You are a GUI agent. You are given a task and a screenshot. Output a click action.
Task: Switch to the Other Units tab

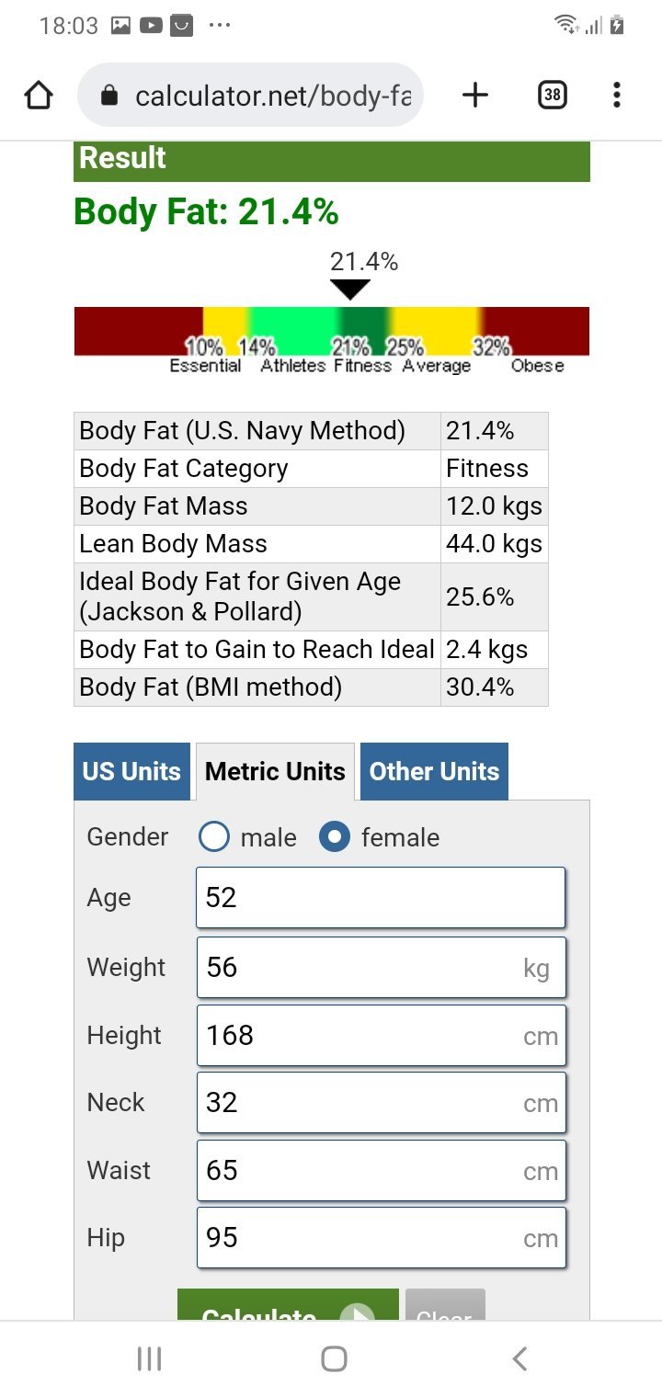(x=434, y=771)
